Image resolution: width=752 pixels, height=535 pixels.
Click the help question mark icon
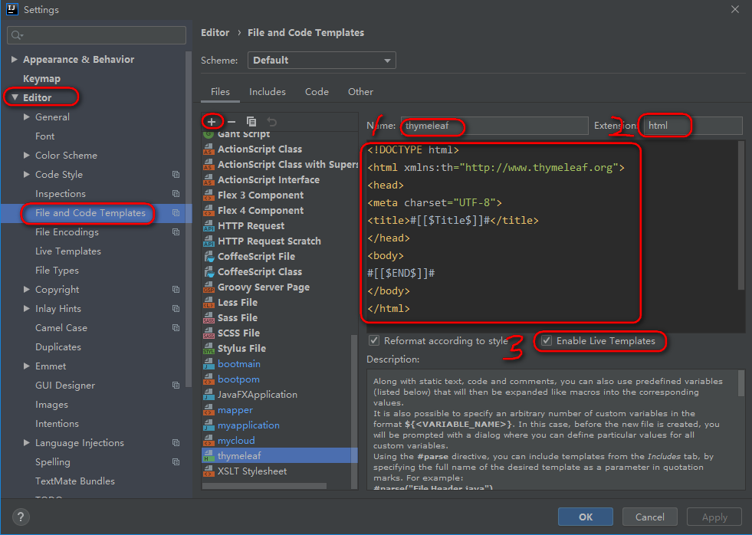(x=20, y=517)
